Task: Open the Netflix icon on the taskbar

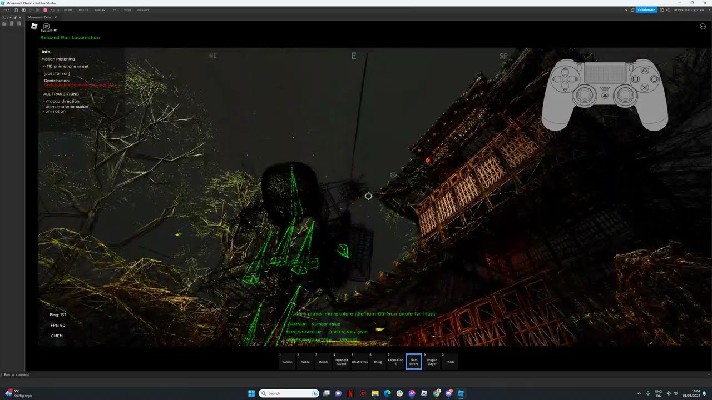Action: [x=350, y=393]
